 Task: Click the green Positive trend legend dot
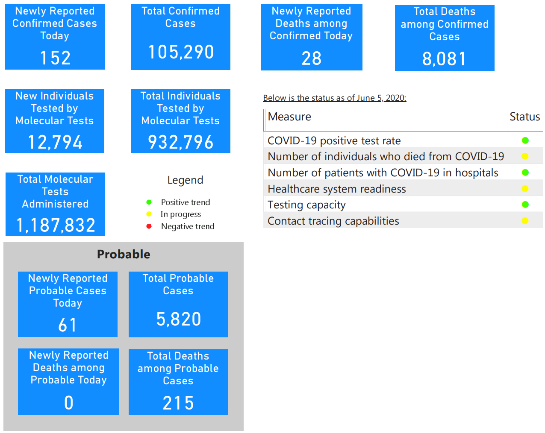149,202
